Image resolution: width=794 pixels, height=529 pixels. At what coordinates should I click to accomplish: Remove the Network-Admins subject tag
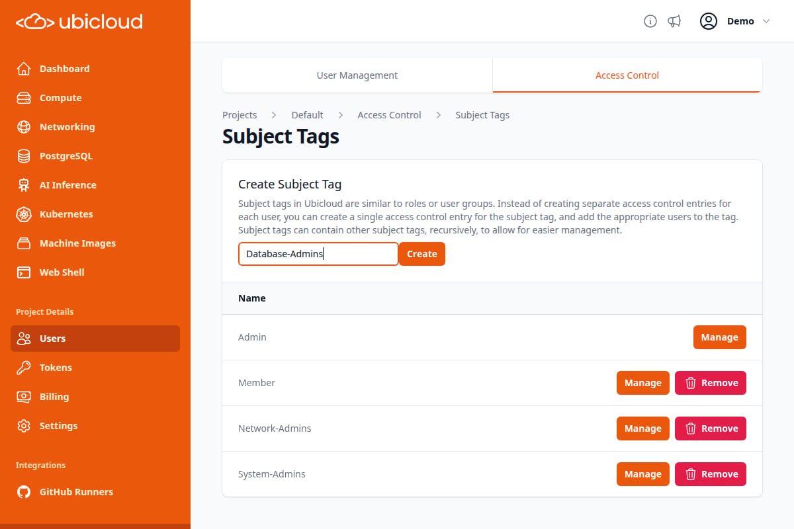pyautogui.click(x=711, y=428)
